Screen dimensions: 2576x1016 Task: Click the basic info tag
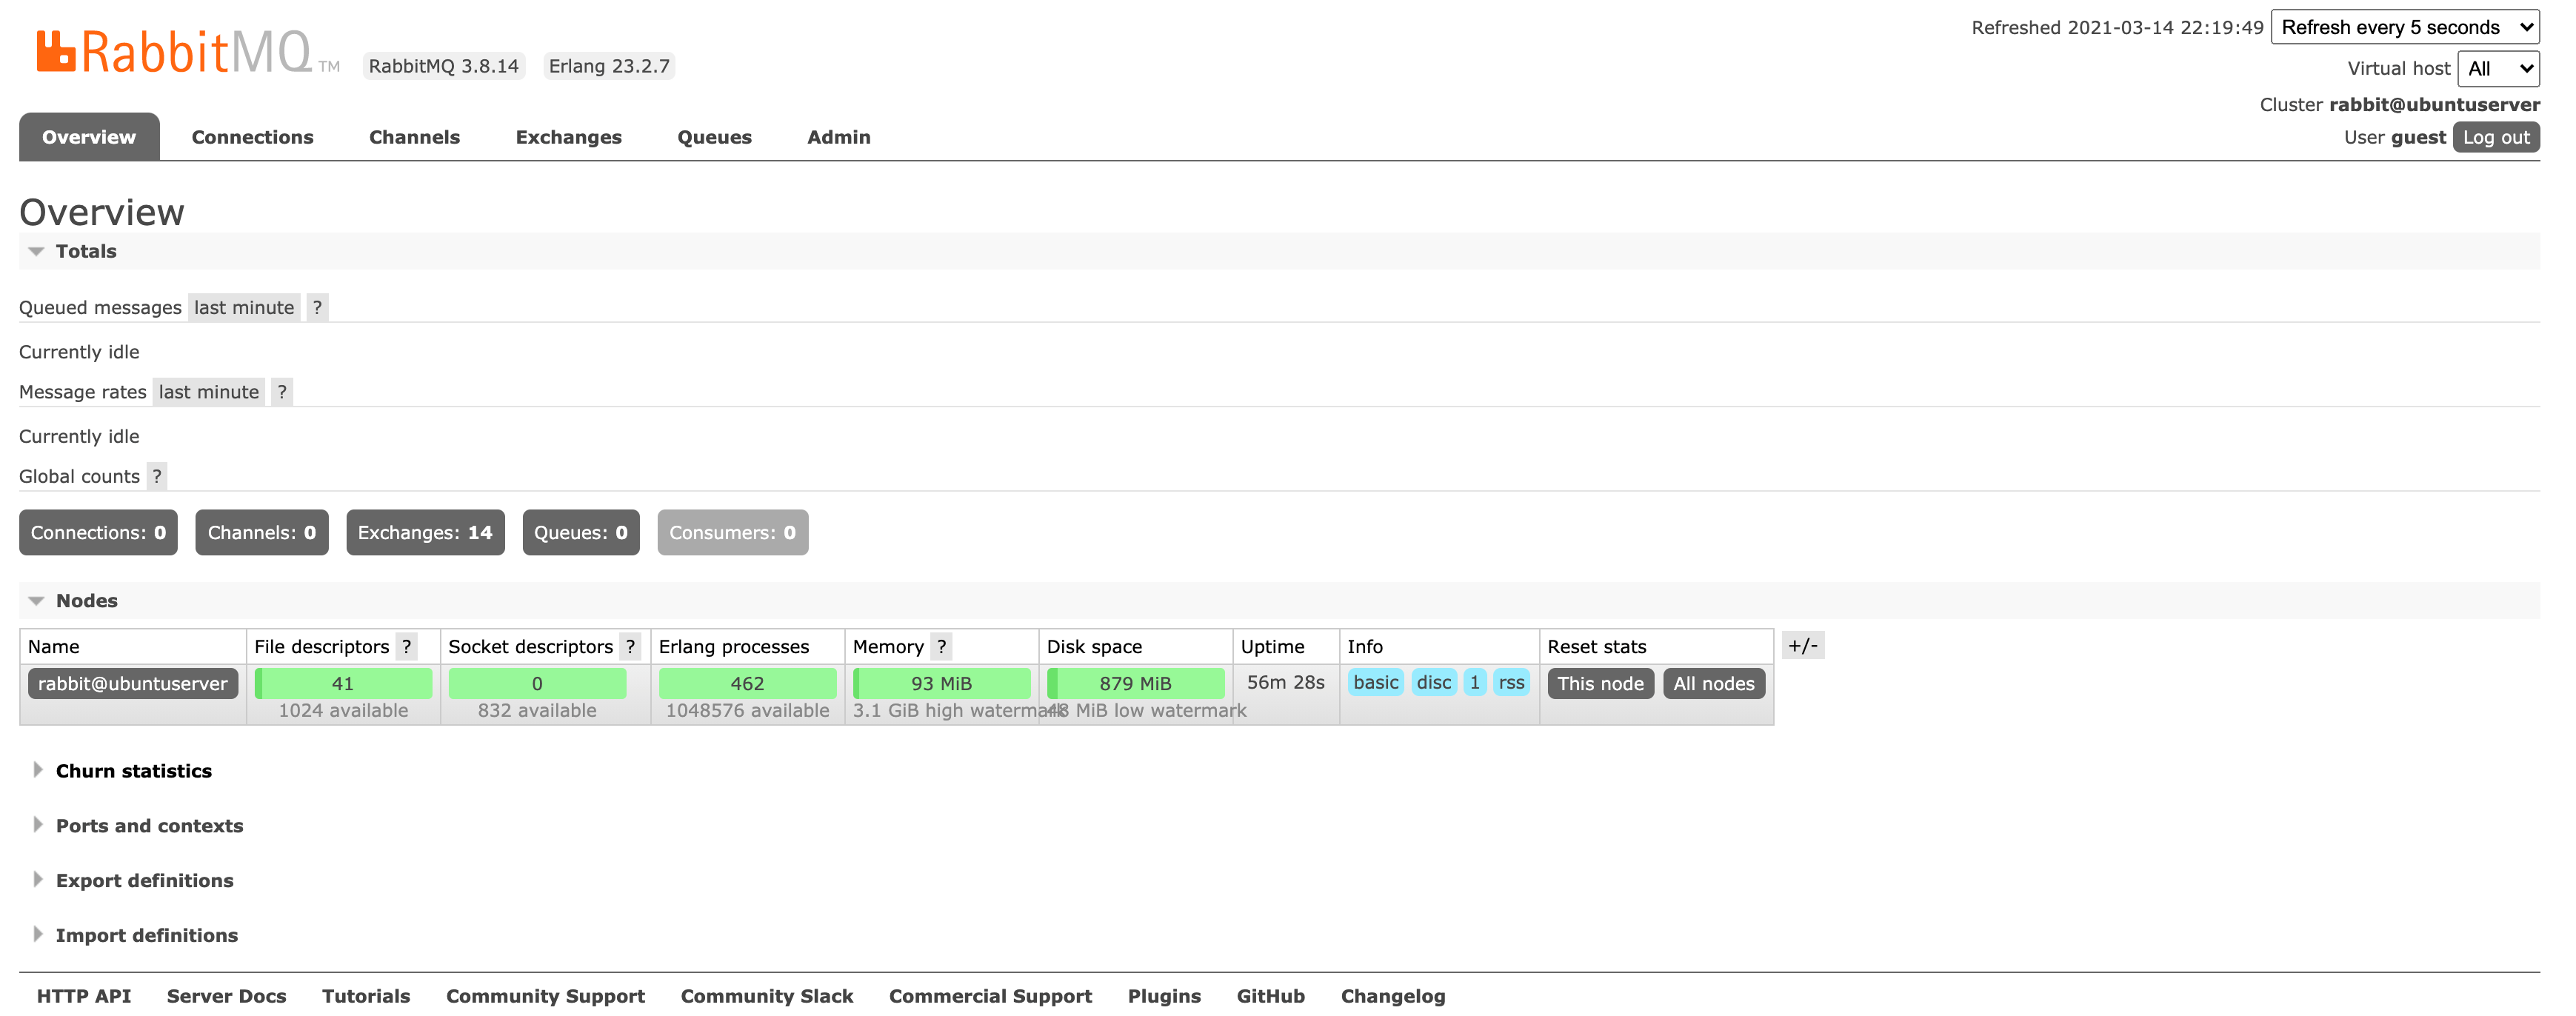[1376, 683]
